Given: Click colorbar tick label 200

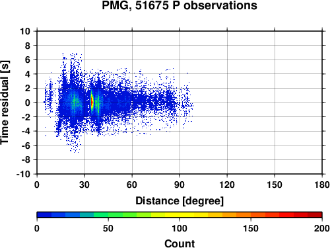Looking at the screenshot, I should pos(321,228).
